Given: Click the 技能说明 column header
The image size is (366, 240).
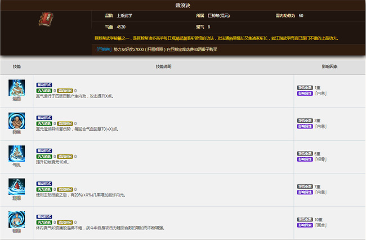Looking at the screenshot, I should (x=164, y=66).
